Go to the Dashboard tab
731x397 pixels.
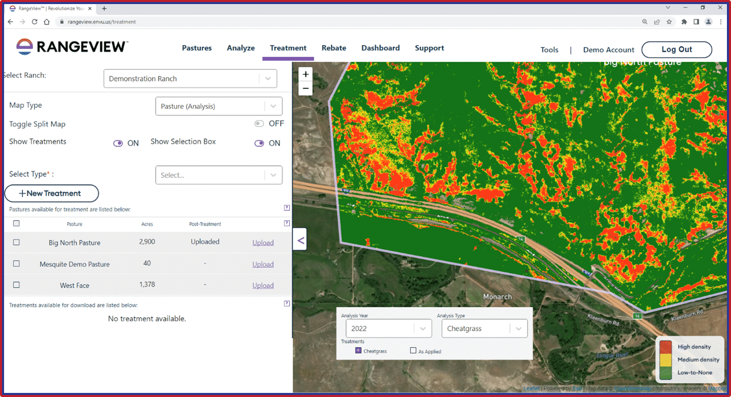[x=380, y=48]
